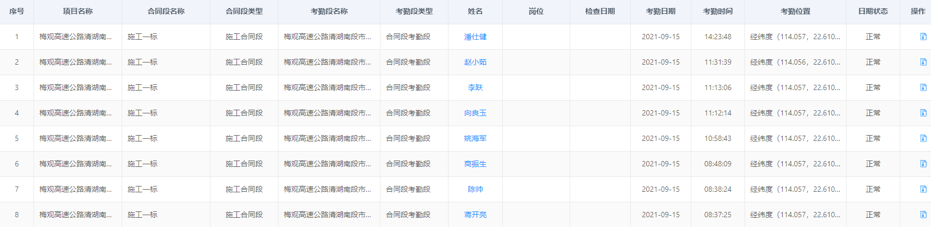931x231 pixels.
Task: Open the action icon for 向良玉's row
Action: click(923, 113)
